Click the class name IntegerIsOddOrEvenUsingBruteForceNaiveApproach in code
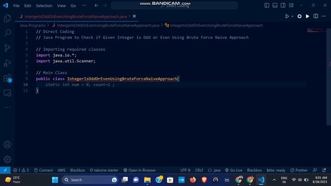 [122, 79]
